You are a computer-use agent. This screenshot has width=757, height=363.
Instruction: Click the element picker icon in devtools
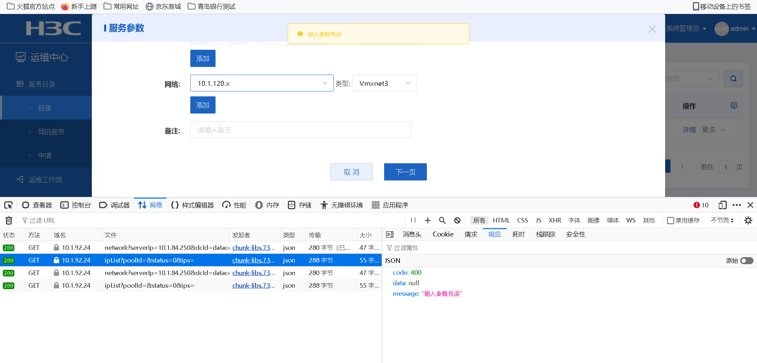(9, 205)
